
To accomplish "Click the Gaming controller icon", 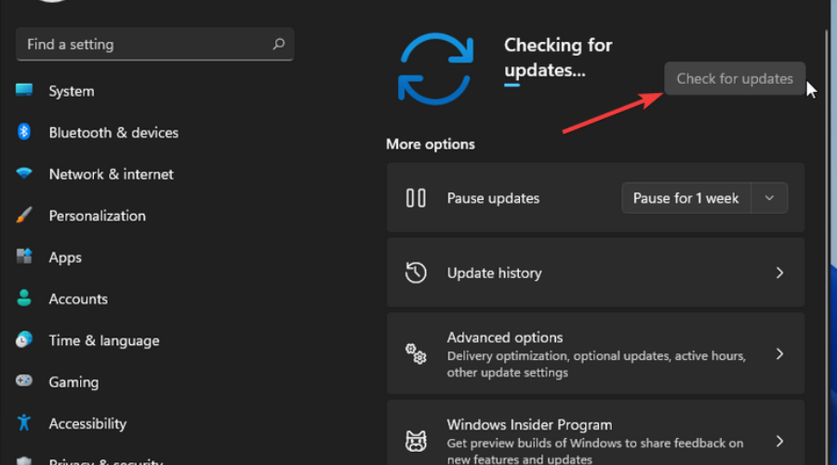I will 24,380.
